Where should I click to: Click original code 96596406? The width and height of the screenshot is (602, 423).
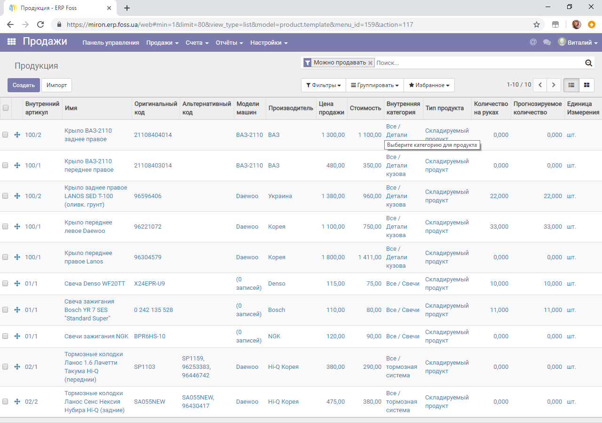[148, 196]
